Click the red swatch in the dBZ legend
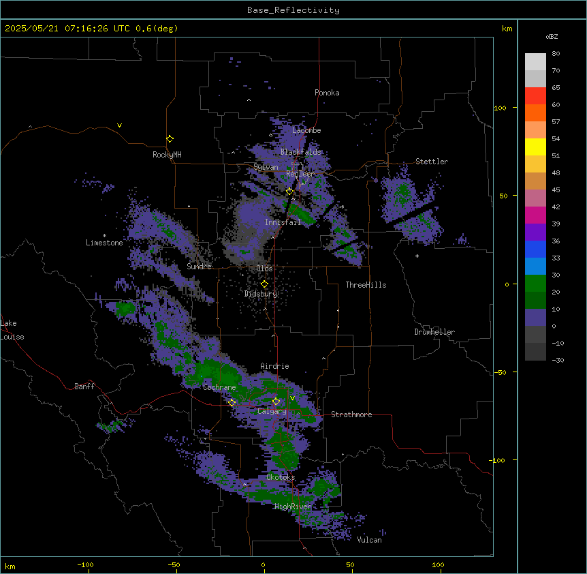 [535, 95]
